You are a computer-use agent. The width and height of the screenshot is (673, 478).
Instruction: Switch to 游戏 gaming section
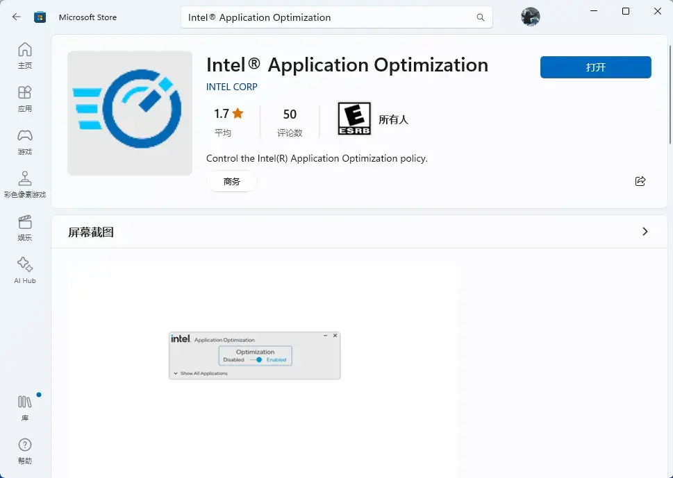(25, 142)
